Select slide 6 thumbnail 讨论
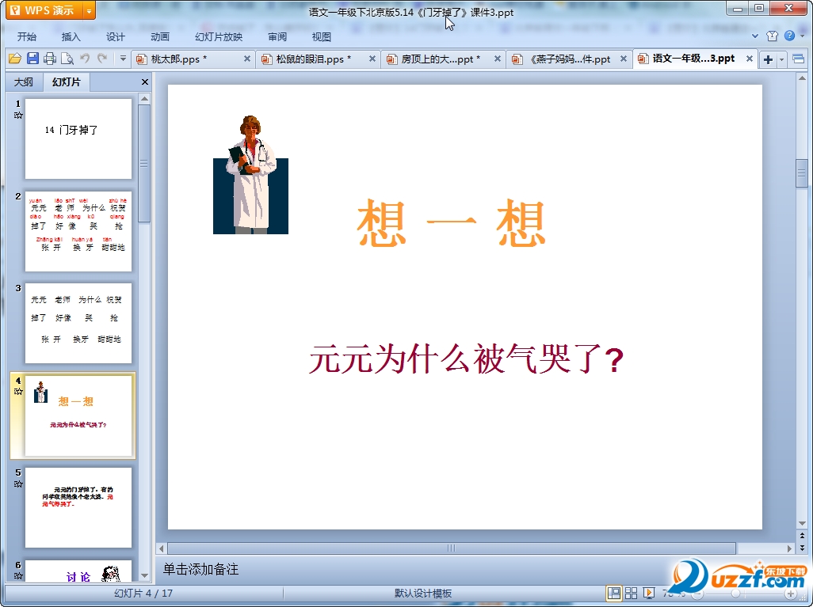Viewport: 813px width, 607px height. pos(78,571)
